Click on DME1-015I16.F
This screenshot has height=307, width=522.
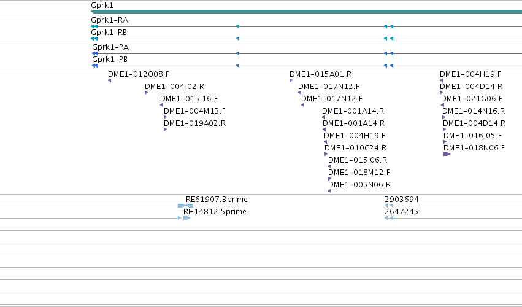point(189,99)
